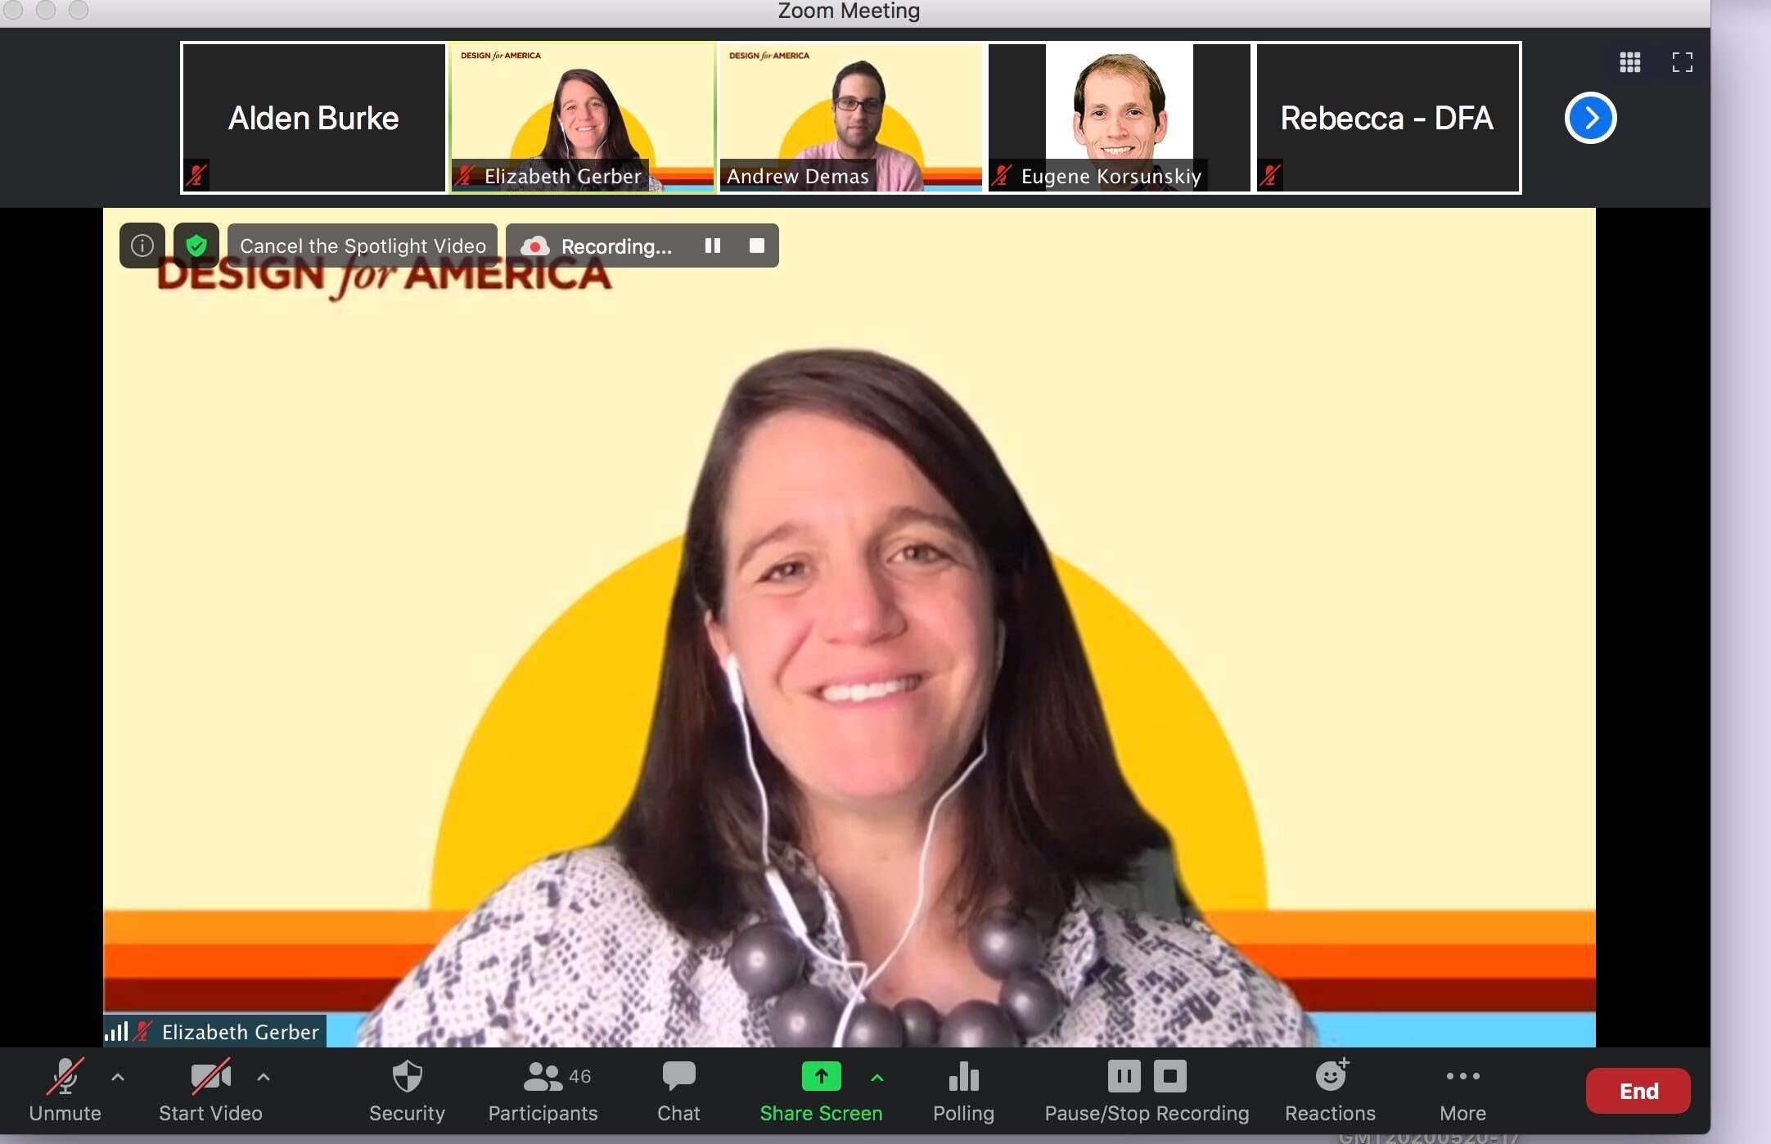Open the Chat panel
The image size is (1771, 1144).
[x=678, y=1090]
